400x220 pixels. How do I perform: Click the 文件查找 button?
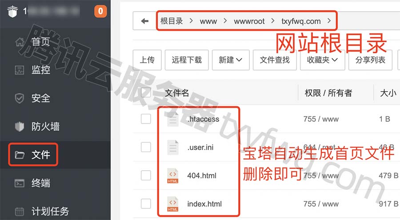[275, 60]
